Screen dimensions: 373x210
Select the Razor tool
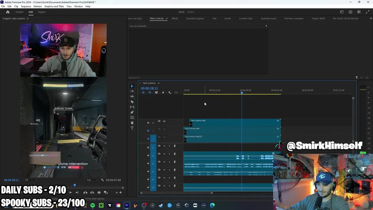coord(132,102)
